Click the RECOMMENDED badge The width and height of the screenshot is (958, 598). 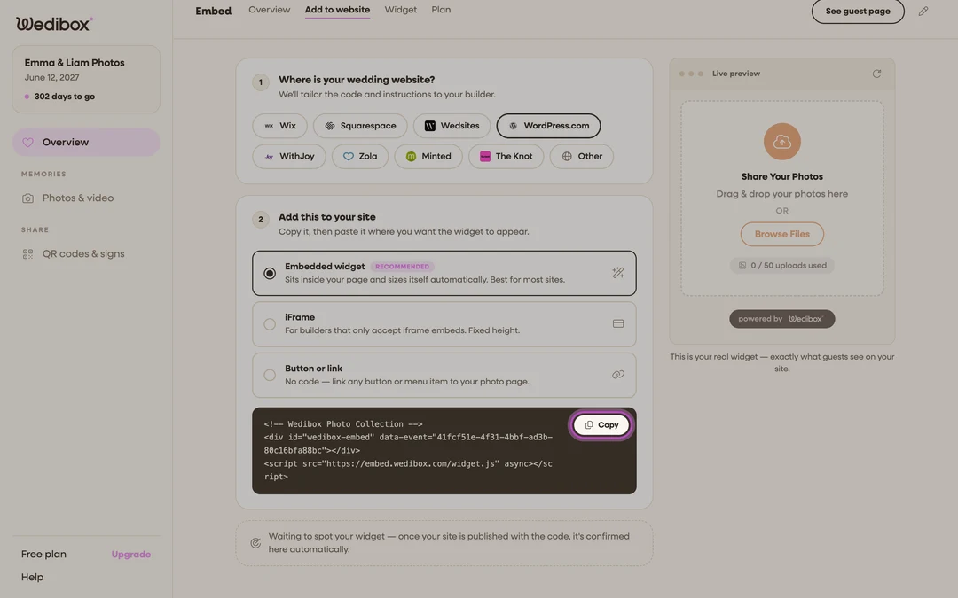pyautogui.click(x=402, y=267)
